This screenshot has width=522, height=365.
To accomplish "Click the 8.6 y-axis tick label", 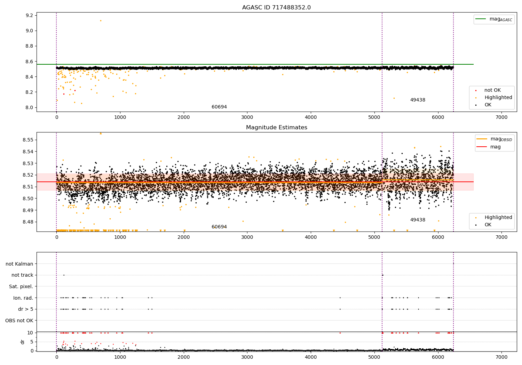I will [30, 62].
